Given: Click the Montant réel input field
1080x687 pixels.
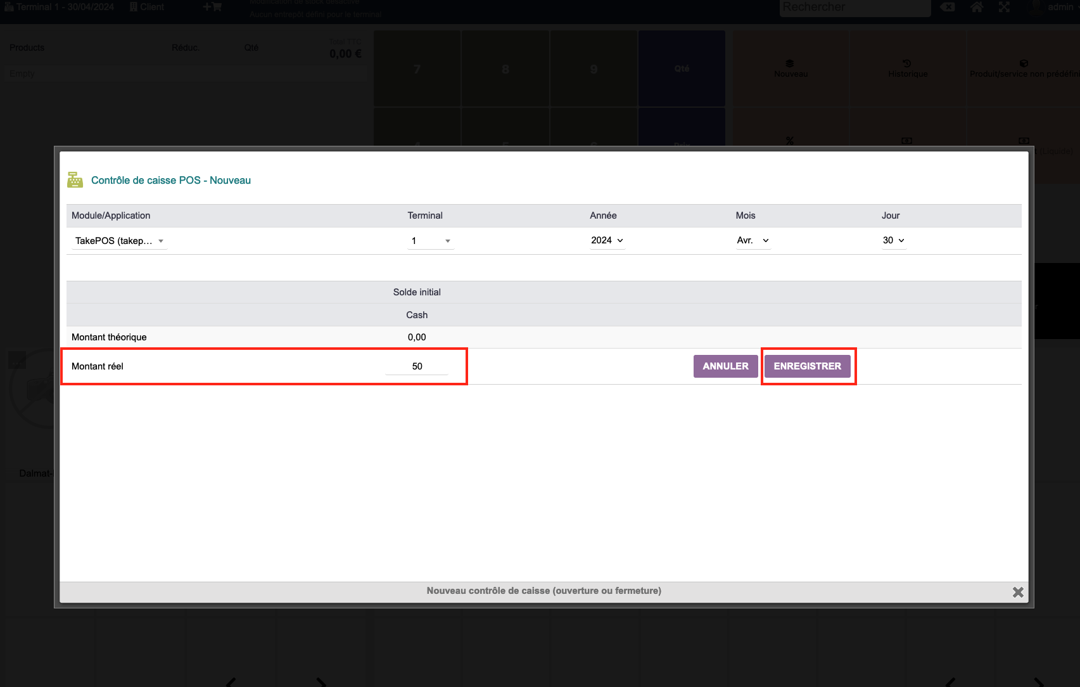Looking at the screenshot, I should click(417, 366).
